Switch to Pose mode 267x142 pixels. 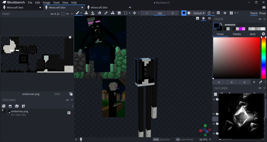point(262,13)
